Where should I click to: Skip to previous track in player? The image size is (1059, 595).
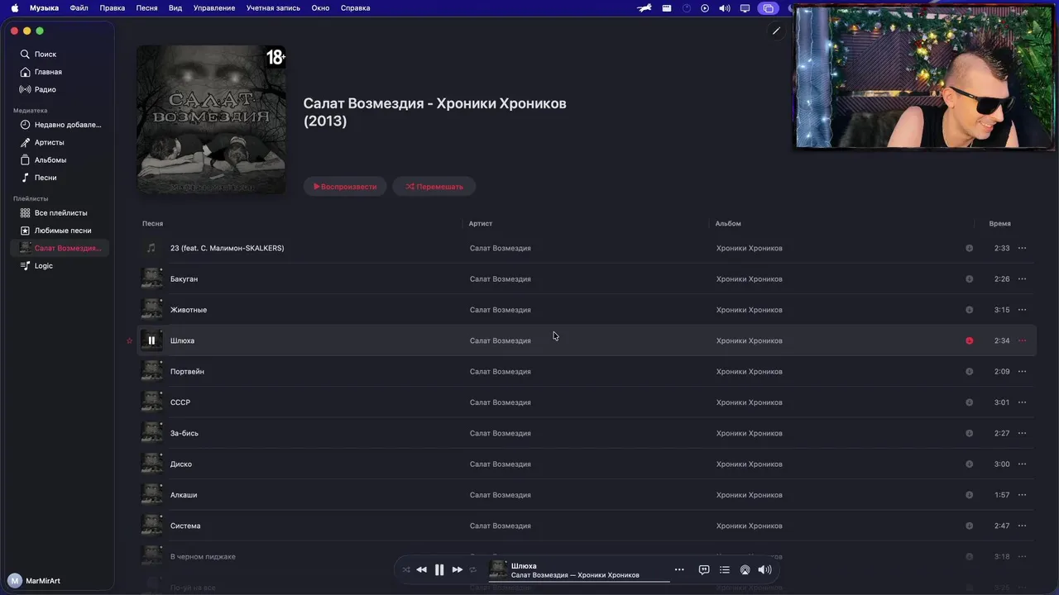(x=422, y=569)
